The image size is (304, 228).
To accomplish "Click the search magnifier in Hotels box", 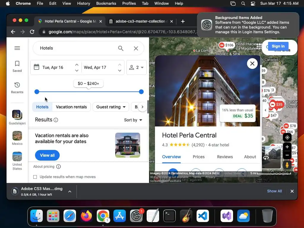I will point(121,48).
